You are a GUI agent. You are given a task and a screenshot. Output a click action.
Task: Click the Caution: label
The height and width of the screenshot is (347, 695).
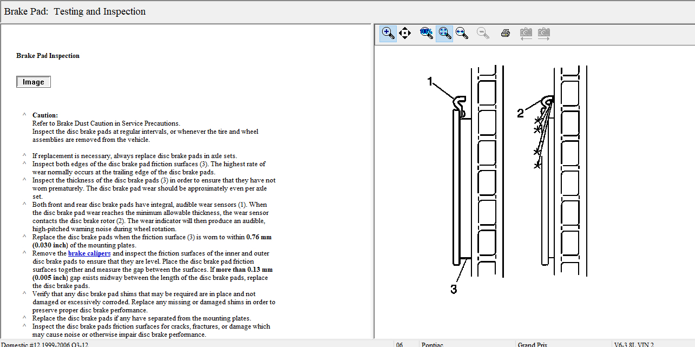45,115
